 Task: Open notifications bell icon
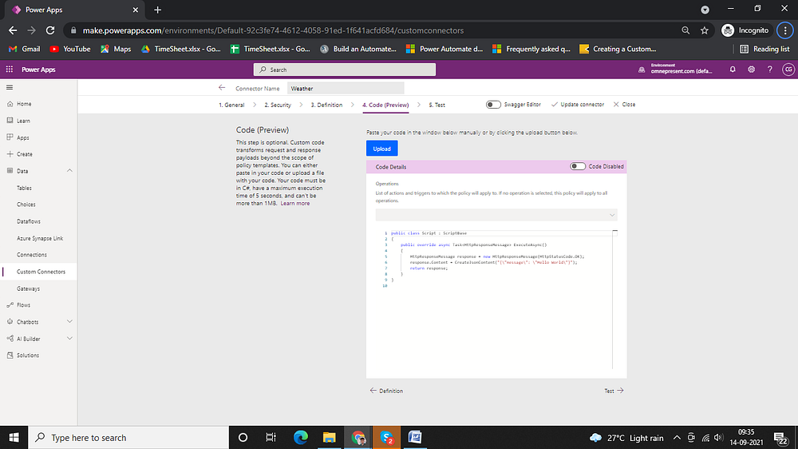coord(733,70)
